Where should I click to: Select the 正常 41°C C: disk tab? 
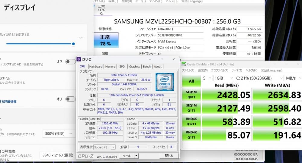(x=101, y=10)
